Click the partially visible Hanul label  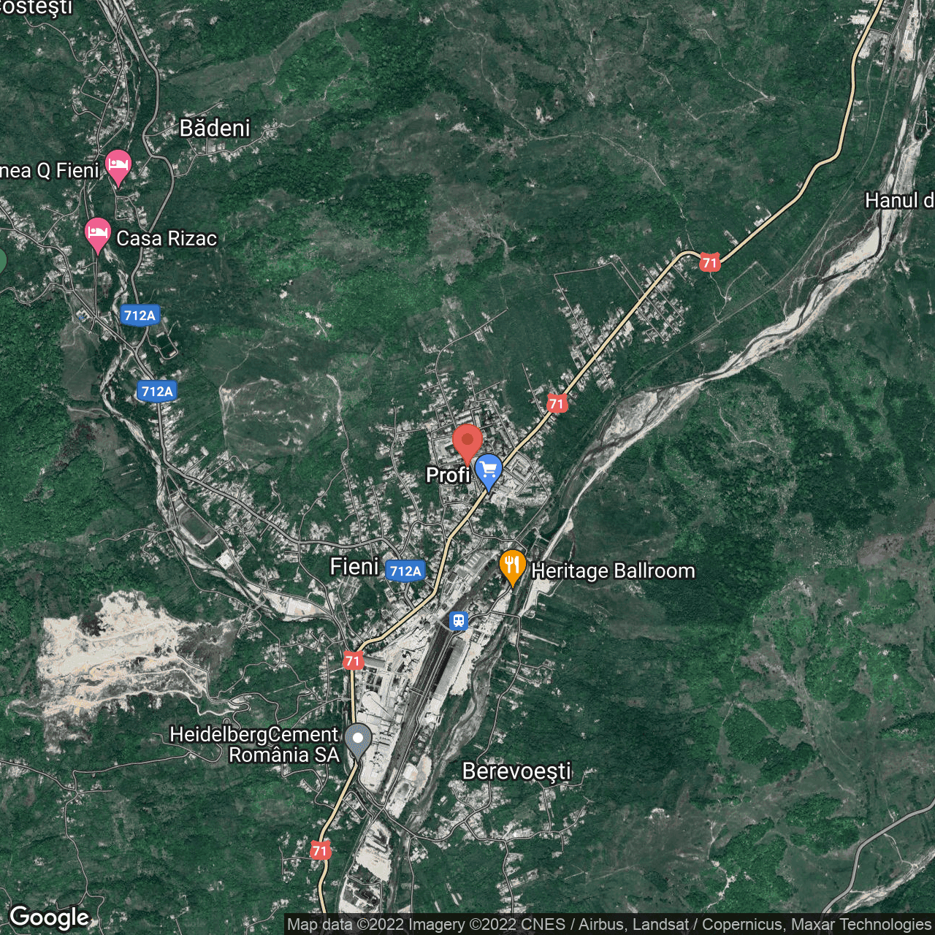click(x=898, y=201)
